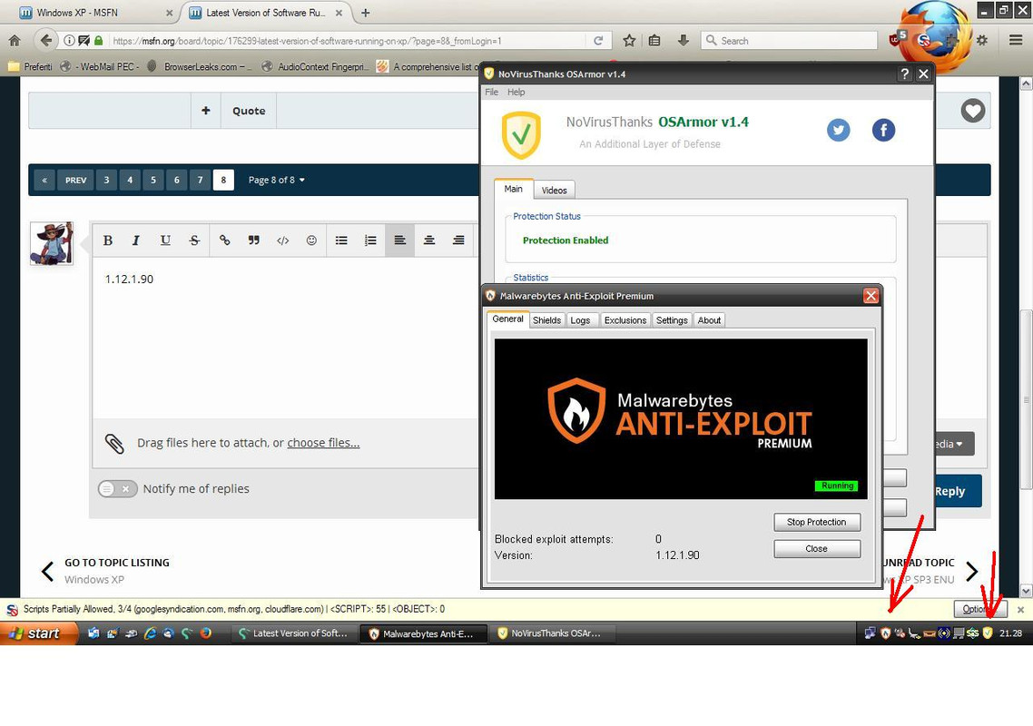1033x726 pixels.
Task: Open the Firefox hamburger menu
Action: pyautogui.click(x=1016, y=41)
